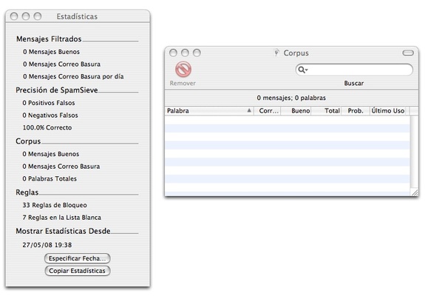Click the Corpus title proxy icon
The image size is (425, 296).
pyautogui.click(x=276, y=53)
